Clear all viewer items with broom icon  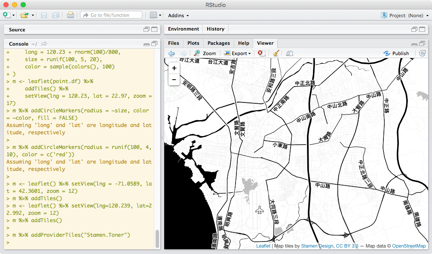tap(276, 53)
